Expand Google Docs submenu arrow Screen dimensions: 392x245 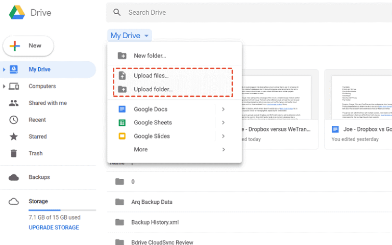tap(223, 110)
